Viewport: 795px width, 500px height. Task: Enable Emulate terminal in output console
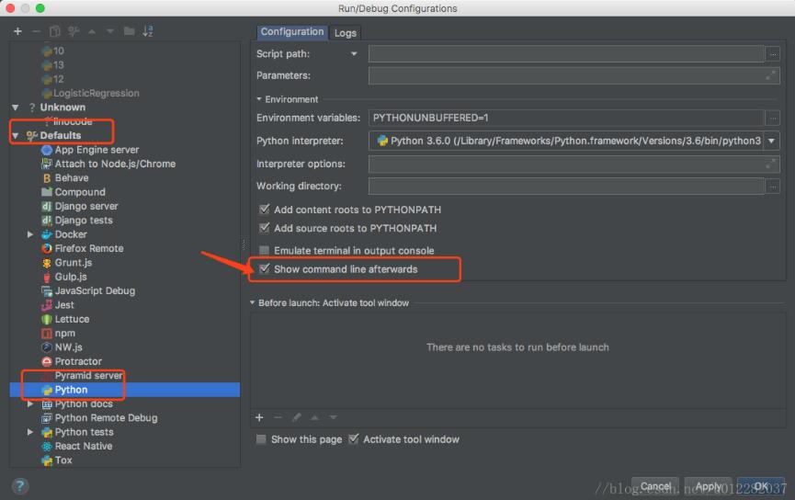pyautogui.click(x=264, y=250)
